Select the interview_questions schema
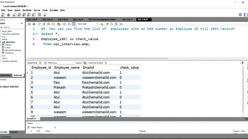 coord(10,34)
